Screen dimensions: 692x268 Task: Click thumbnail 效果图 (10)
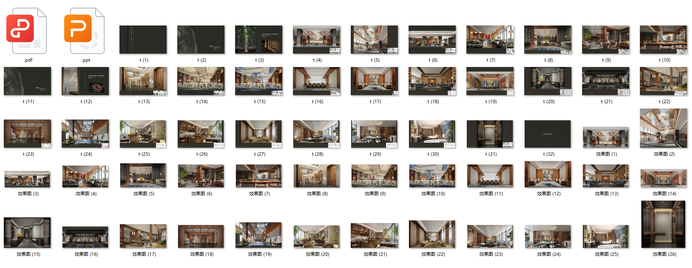click(x=432, y=176)
